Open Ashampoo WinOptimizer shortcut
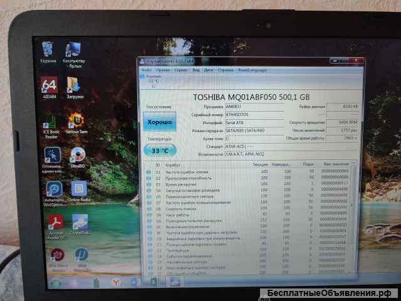 click(55, 194)
